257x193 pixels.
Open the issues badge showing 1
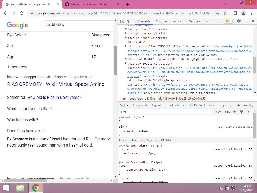pyautogui.click(x=228, y=21)
